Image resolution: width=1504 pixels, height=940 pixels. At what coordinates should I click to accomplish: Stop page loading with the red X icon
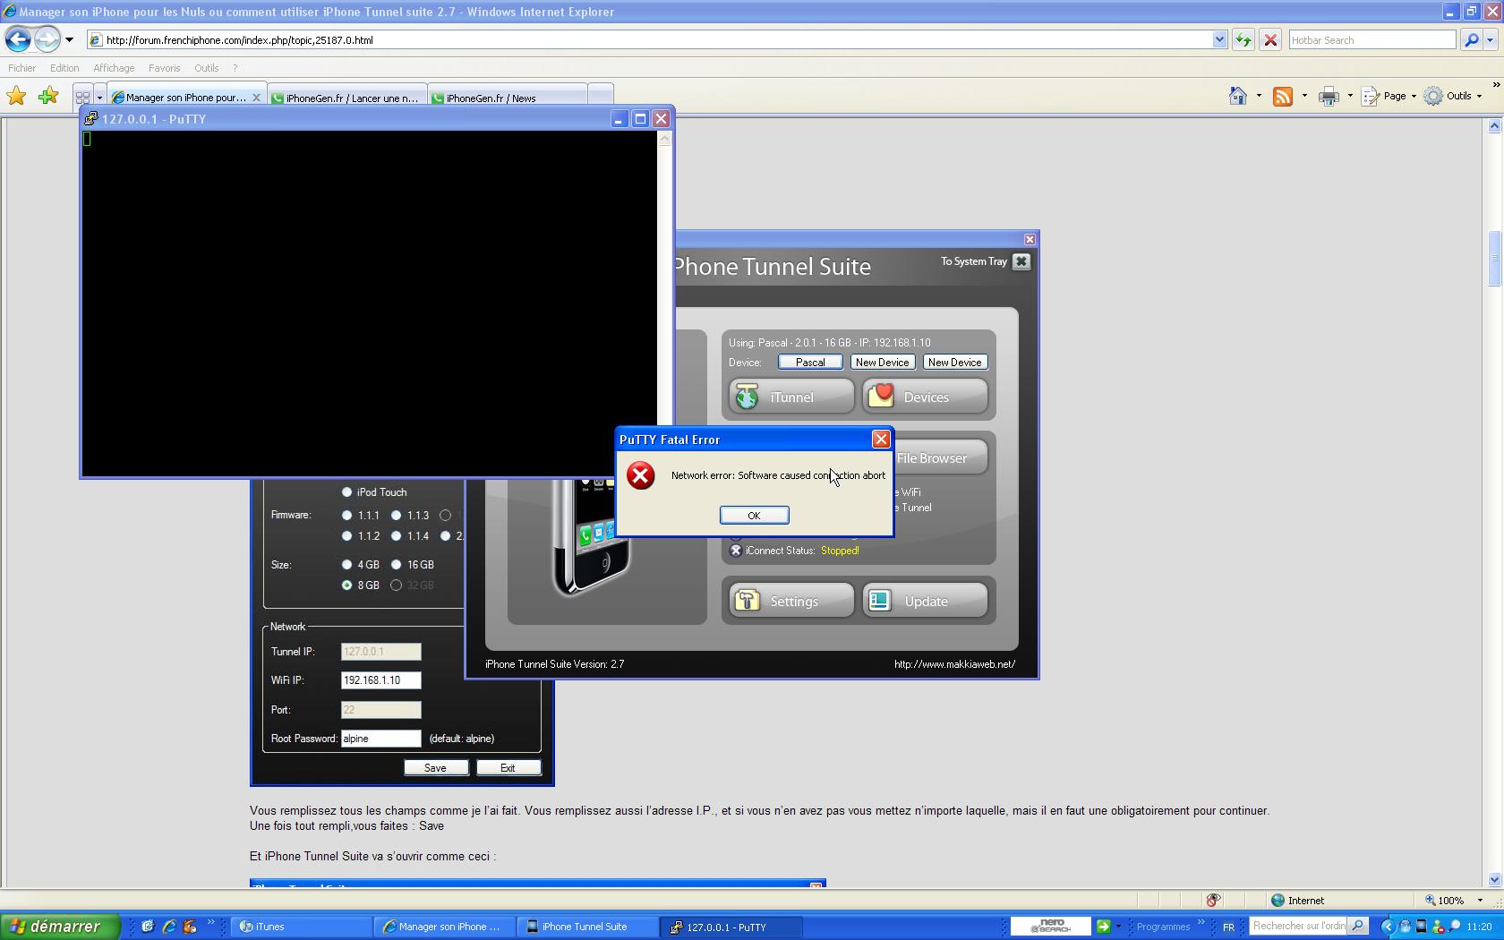(1269, 39)
